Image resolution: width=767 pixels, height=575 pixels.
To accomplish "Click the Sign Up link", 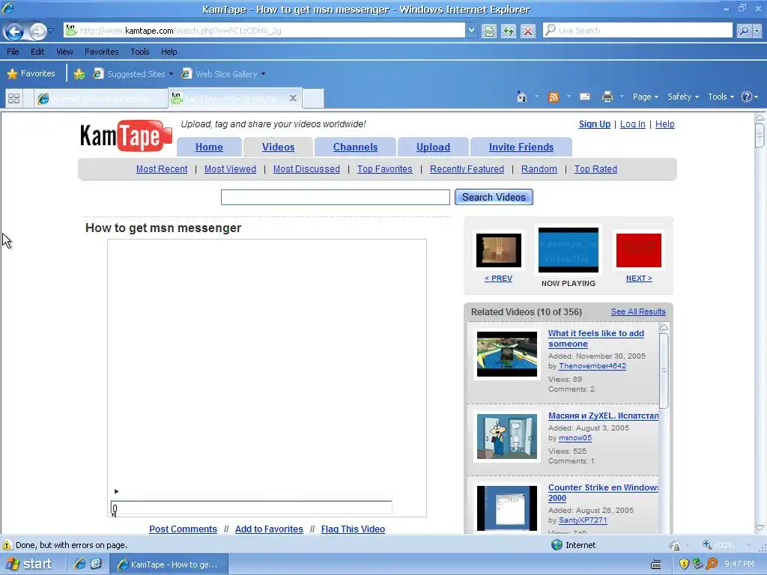I will [x=594, y=124].
